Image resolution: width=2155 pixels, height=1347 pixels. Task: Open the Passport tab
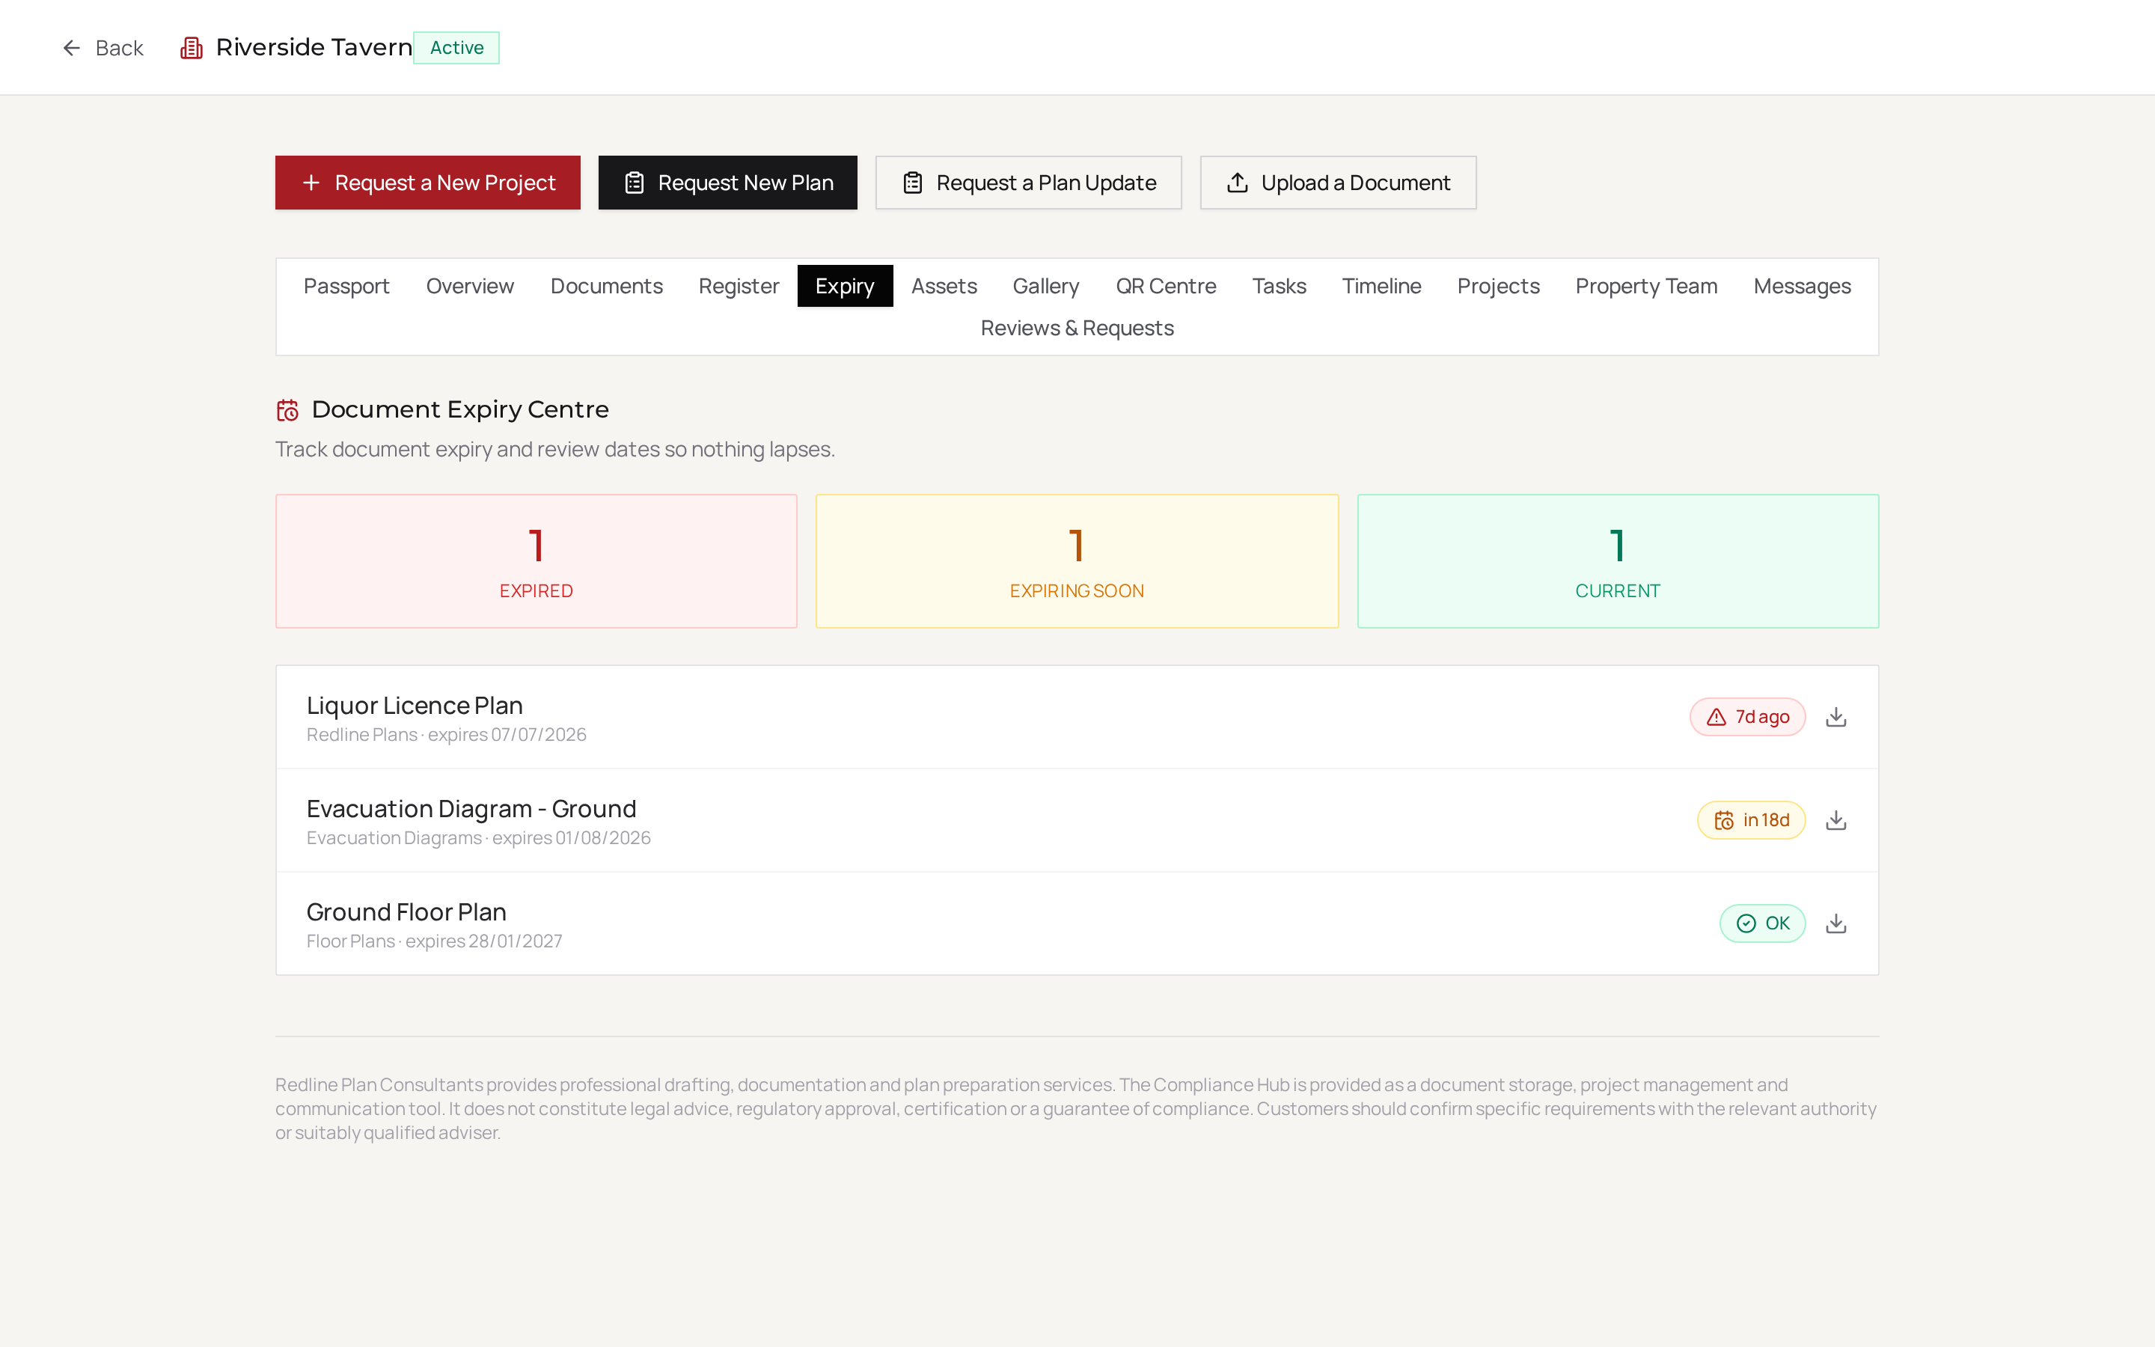click(346, 286)
